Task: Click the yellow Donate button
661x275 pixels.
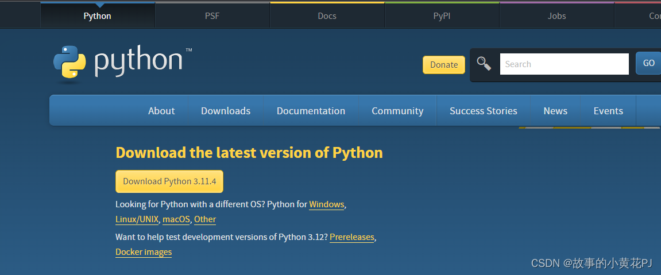Action: (444, 65)
